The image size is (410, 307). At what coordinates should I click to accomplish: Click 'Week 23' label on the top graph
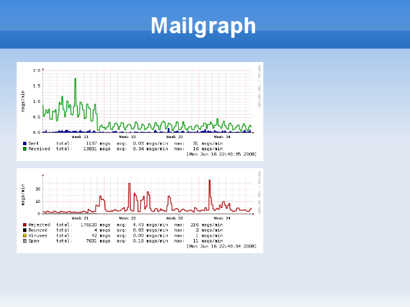(175, 137)
